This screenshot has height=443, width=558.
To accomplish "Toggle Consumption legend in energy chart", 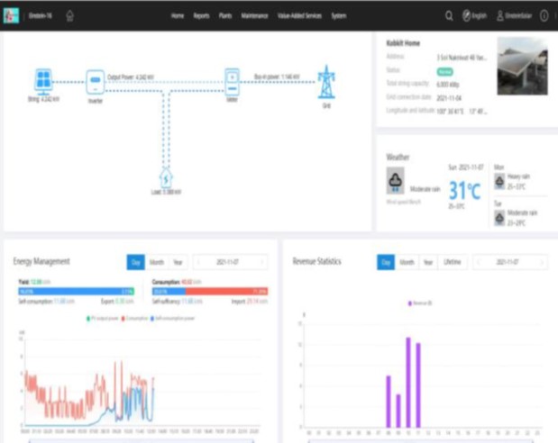I will (x=134, y=319).
